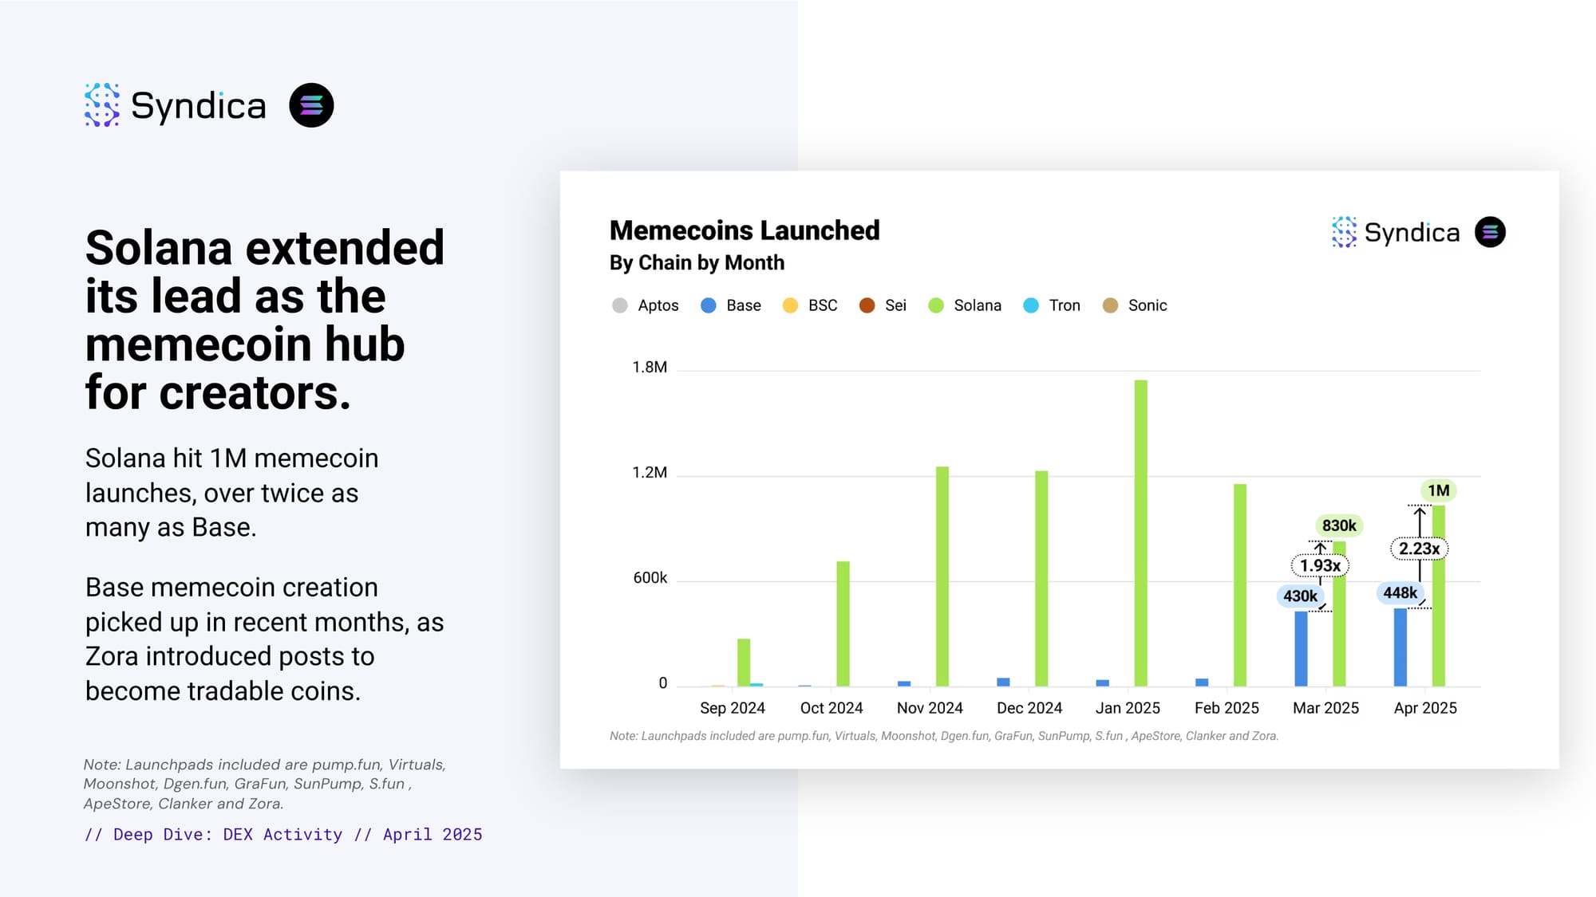Select the Sonic tan legend dot
1596x897 pixels.
point(1110,305)
